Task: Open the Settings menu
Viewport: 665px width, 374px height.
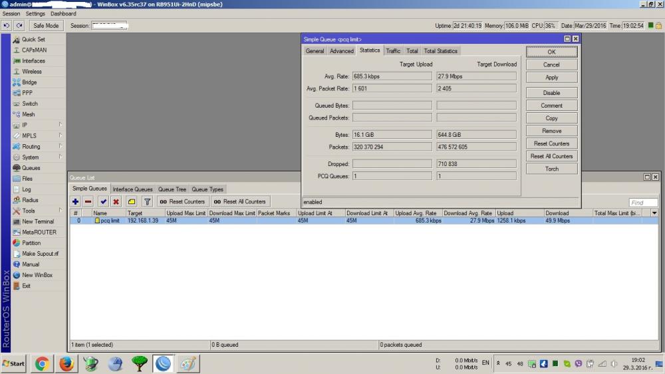Action: [x=35, y=13]
